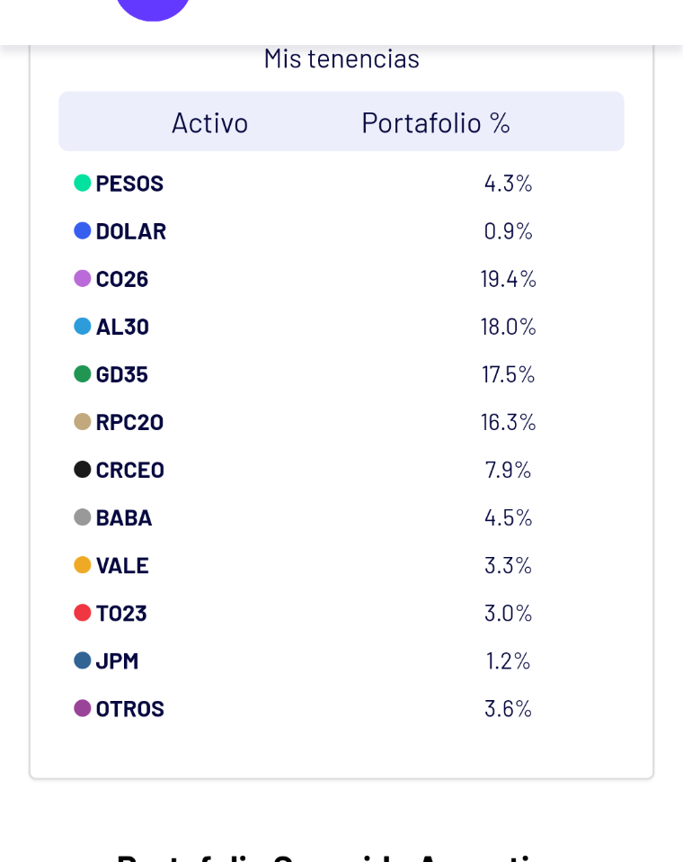This screenshot has height=862, width=683.
Task: Click the green PESOS color dot
Action: (83, 184)
